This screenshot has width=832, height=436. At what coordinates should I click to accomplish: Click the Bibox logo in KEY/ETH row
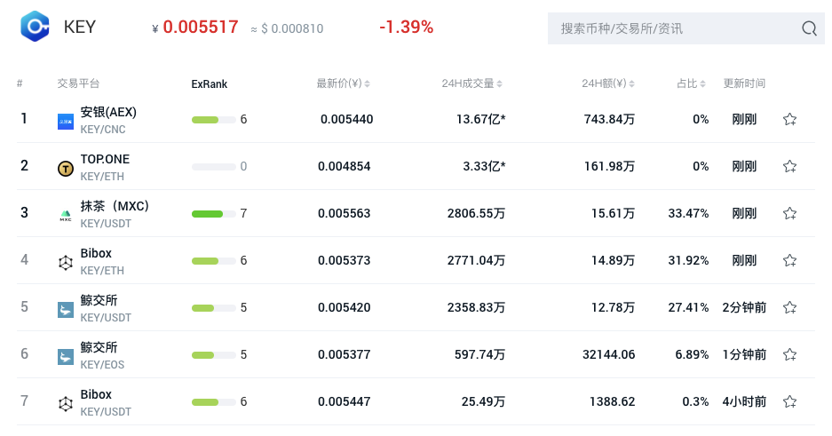(66, 263)
